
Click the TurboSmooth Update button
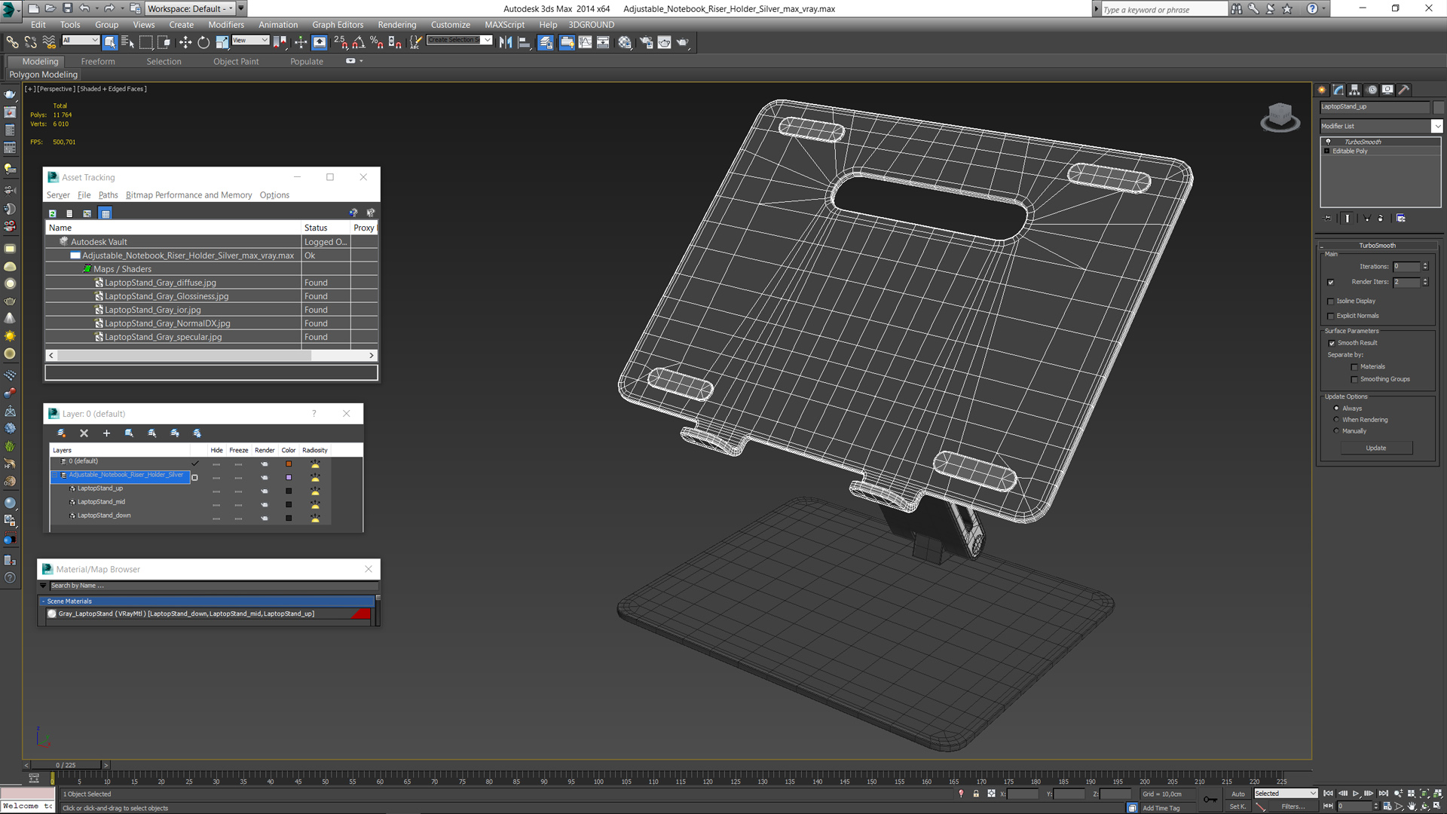(1375, 448)
